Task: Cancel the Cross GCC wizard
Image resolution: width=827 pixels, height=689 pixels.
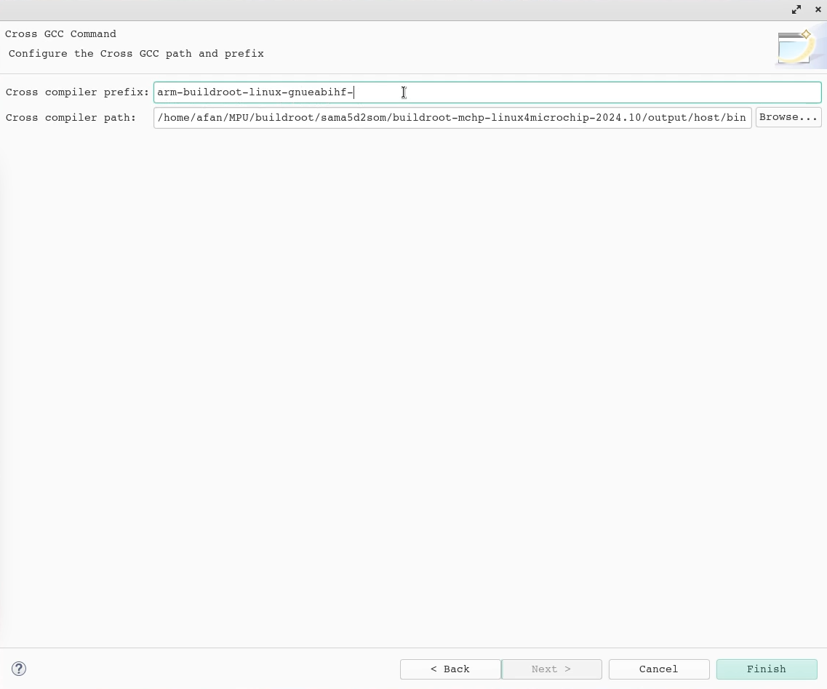Action: [x=658, y=669]
